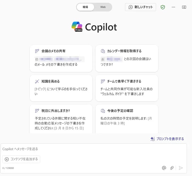Screen dimensions: 192x176
Task: Click chat question icon on カレンダー情報 card
Action: pyautogui.click(x=103, y=51)
